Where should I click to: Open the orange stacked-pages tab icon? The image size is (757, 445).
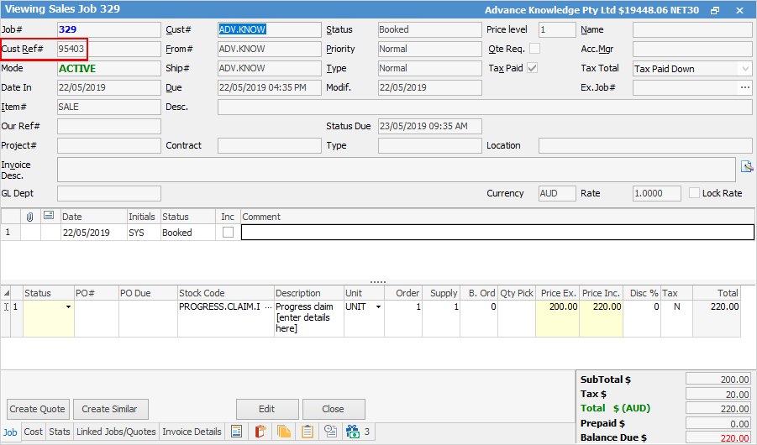pos(284,431)
